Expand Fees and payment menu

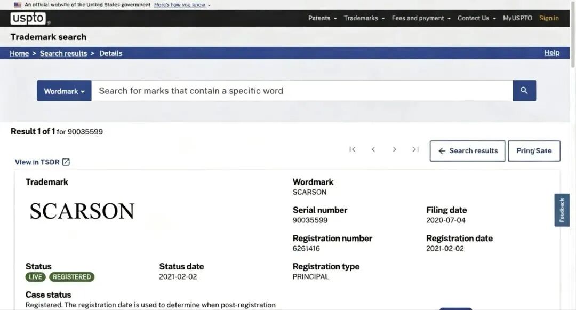tap(421, 18)
